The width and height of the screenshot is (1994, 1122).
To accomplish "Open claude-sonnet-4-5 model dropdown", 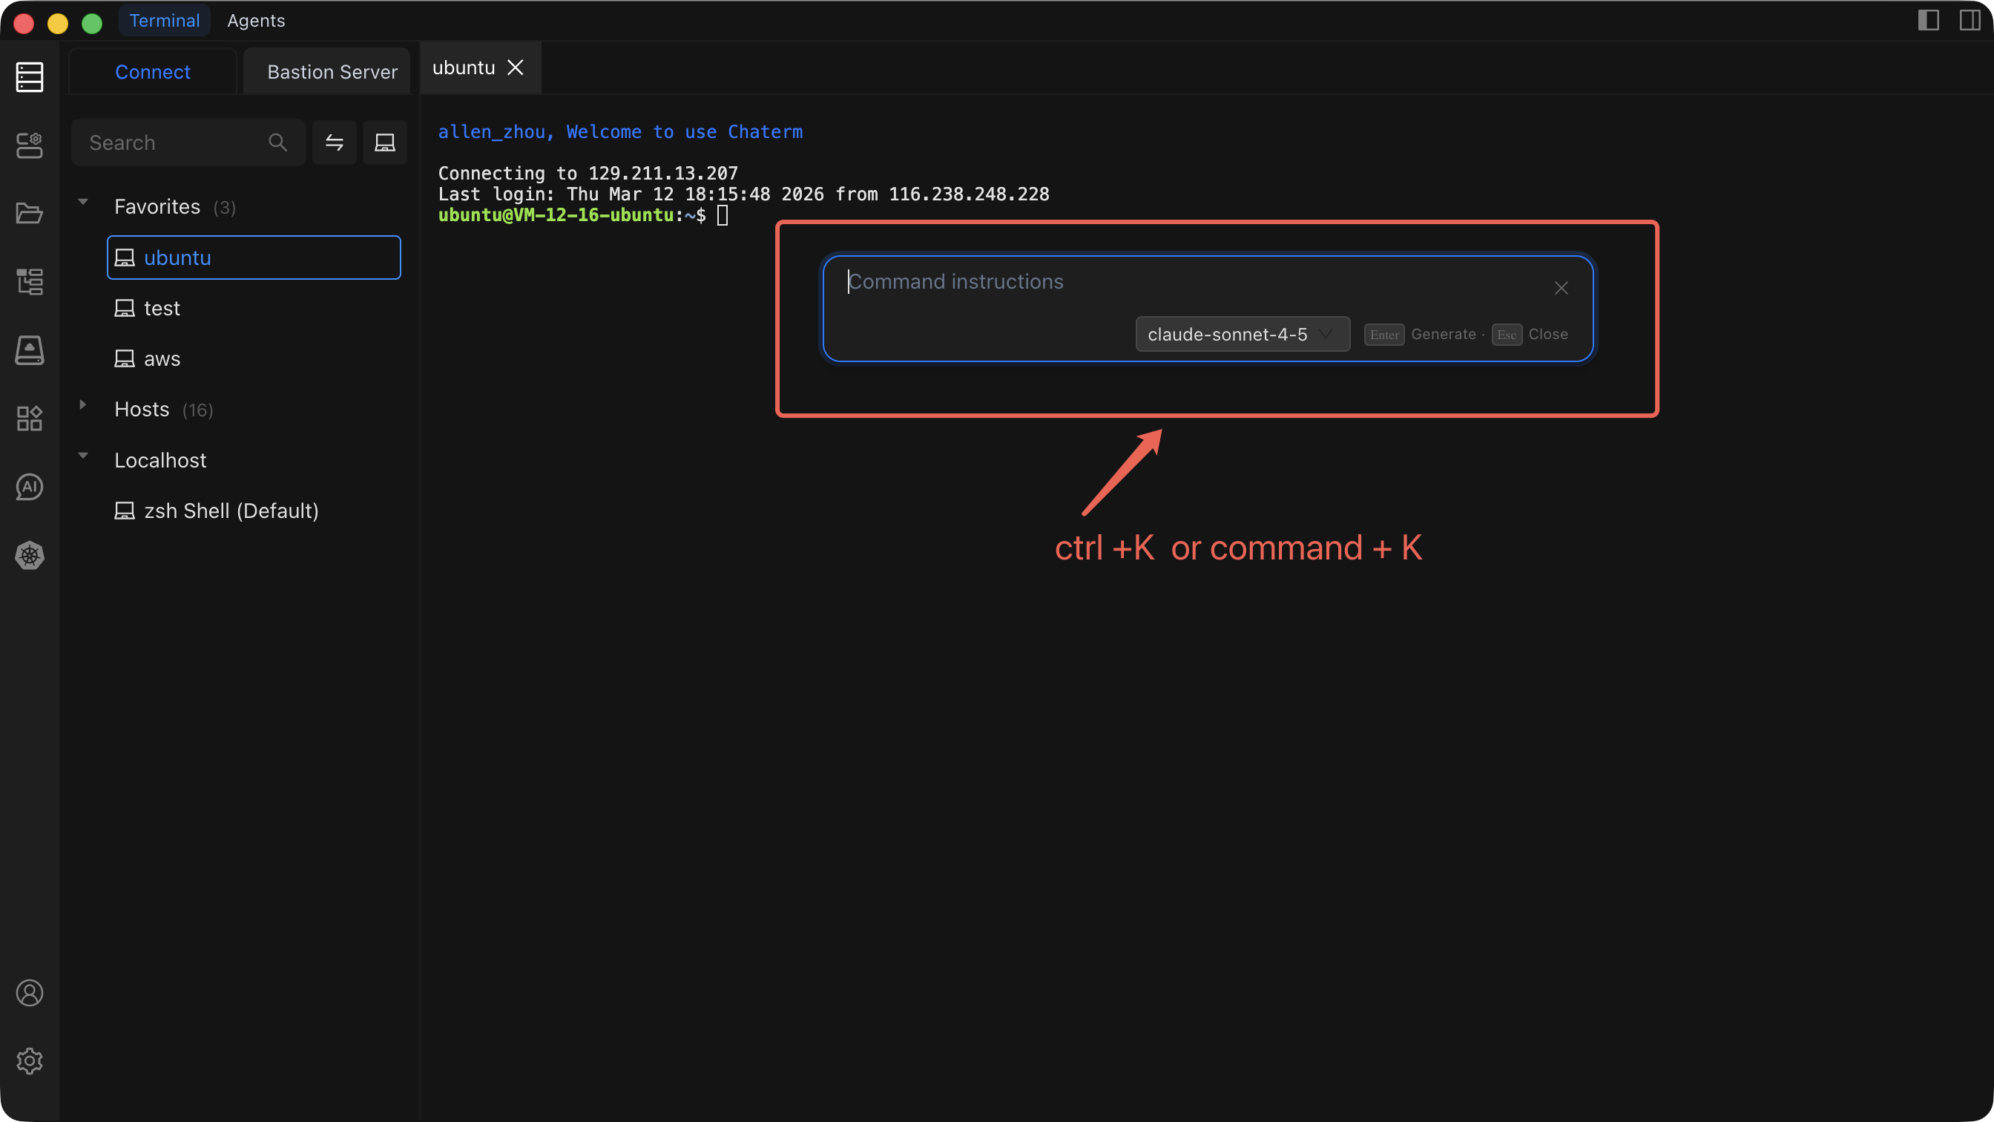I will coord(1242,335).
